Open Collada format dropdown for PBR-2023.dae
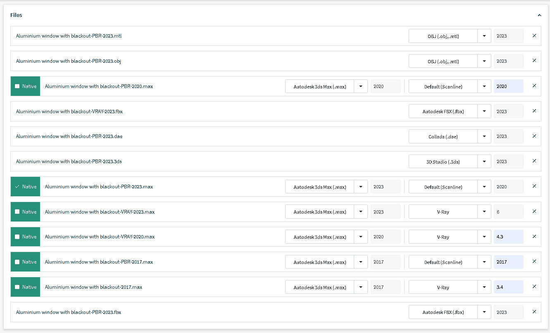 [484, 136]
